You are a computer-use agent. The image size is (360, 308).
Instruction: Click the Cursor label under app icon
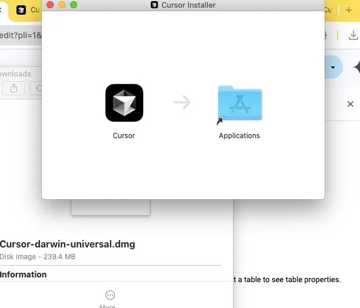(124, 136)
